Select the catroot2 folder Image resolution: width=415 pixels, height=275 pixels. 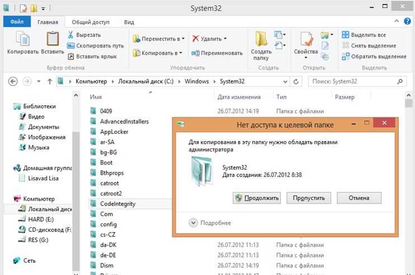click(106, 193)
